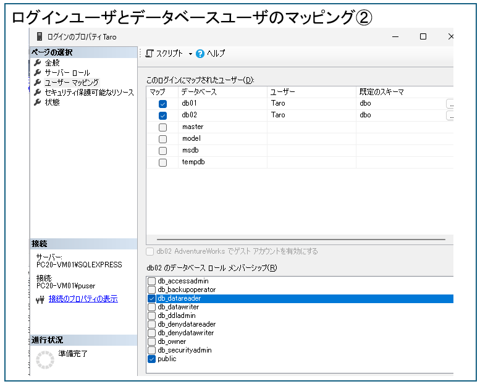The width and height of the screenshot is (480, 384).
Task: Click the blue Help question-mark icon
Action: [200, 54]
